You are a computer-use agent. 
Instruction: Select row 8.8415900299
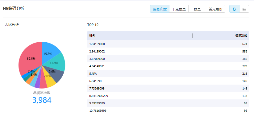coord(168,96)
